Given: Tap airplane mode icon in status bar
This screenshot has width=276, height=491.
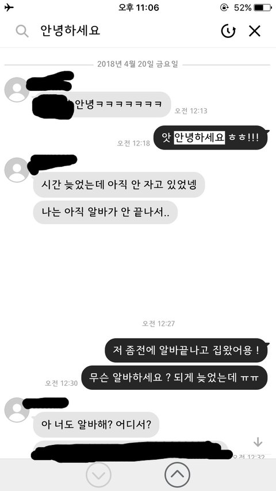Looking at the screenshot, I should pyautogui.click(x=9, y=7).
